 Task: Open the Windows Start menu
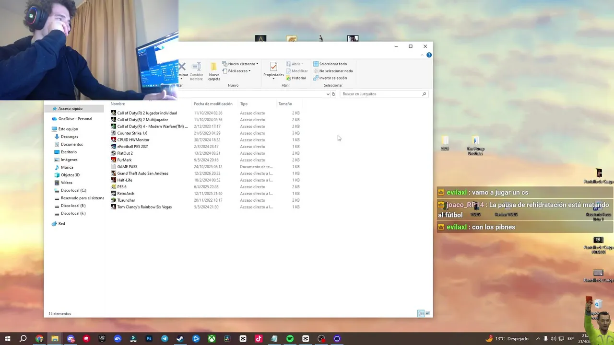[x=7, y=339]
